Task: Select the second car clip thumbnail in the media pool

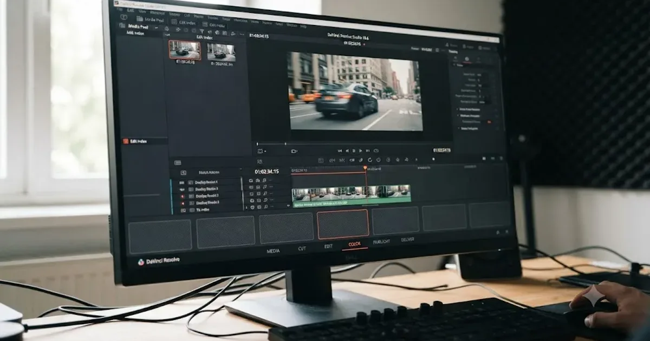Action: tap(221, 53)
